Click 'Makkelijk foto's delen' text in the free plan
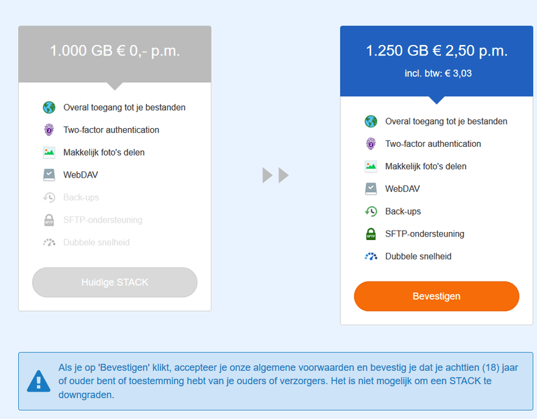The image size is (537, 419). pos(104,152)
